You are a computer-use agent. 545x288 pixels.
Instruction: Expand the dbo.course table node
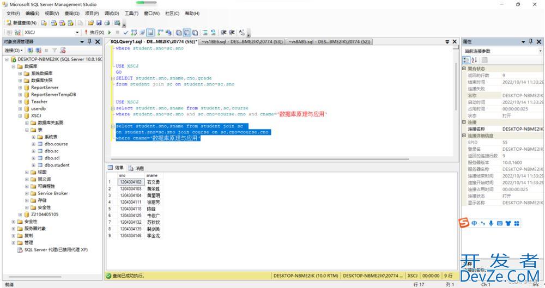click(x=33, y=144)
